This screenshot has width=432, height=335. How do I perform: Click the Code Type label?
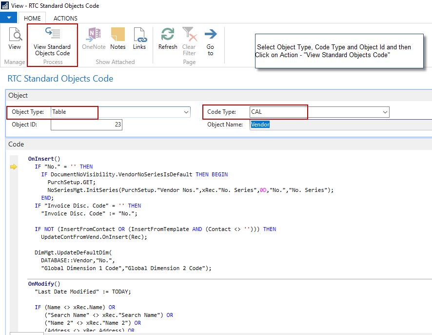(x=221, y=112)
